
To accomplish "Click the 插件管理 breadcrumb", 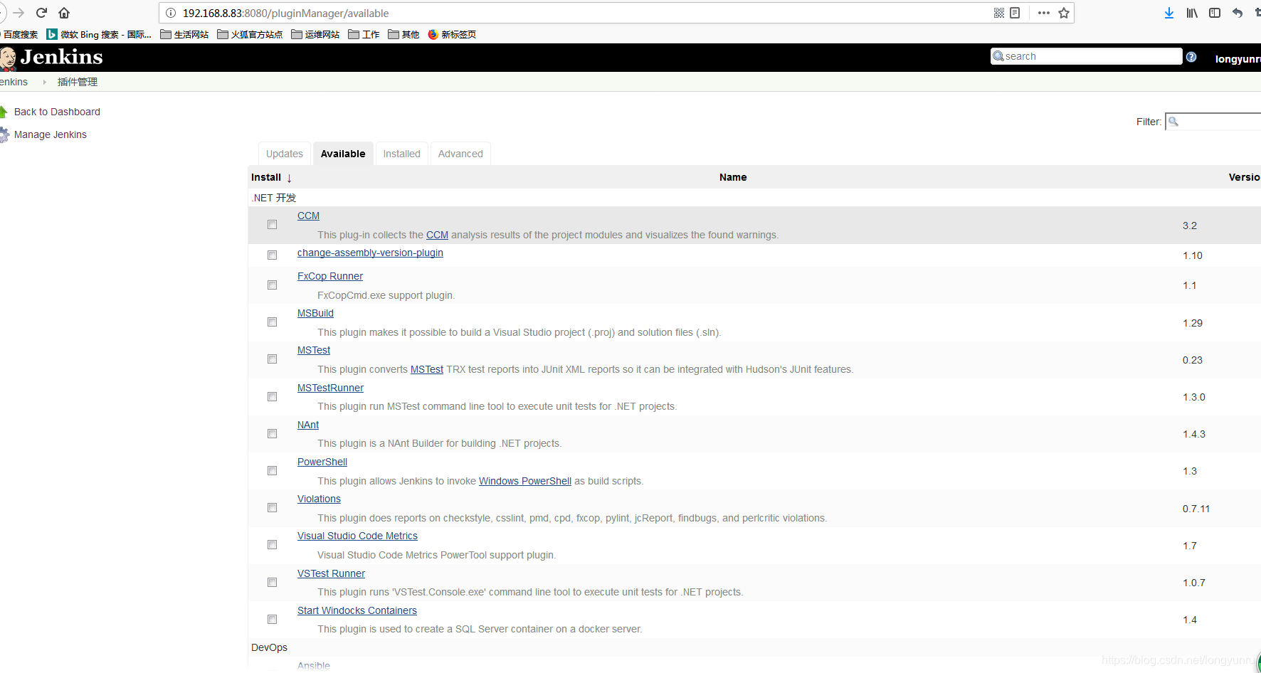I will 78,82.
